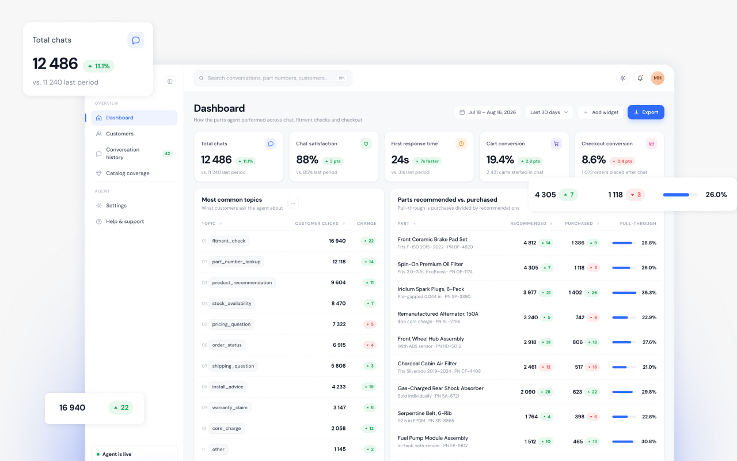Click the home icon beside Dashboard

99,118
